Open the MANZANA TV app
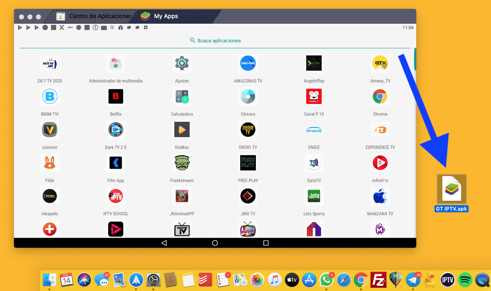This screenshot has height=291, width=491. pyautogui.click(x=380, y=196)
